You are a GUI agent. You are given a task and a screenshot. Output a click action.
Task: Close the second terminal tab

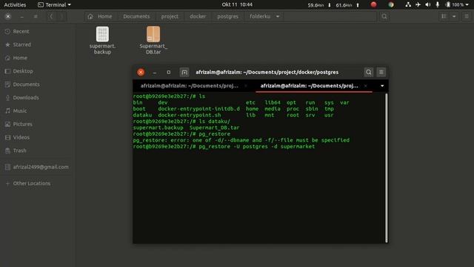pyautogui.click(x=366, y=86)
